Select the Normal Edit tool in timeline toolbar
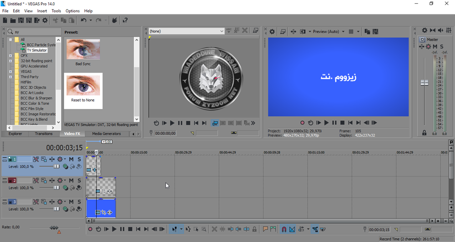455x242 pixels. tap(174, 229)
